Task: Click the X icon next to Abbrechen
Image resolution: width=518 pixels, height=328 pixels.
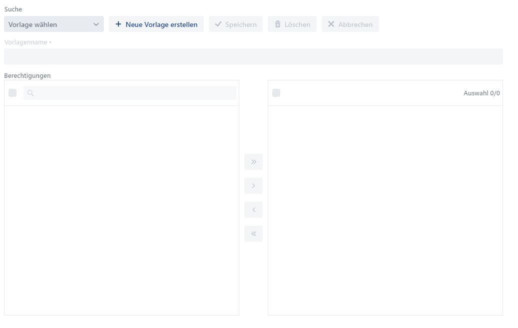Action: click(331, 24)
